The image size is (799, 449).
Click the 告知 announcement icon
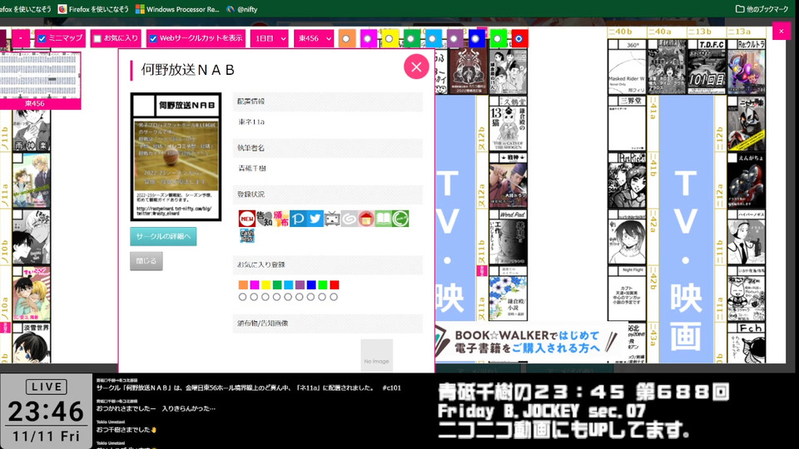pos(264,219)
